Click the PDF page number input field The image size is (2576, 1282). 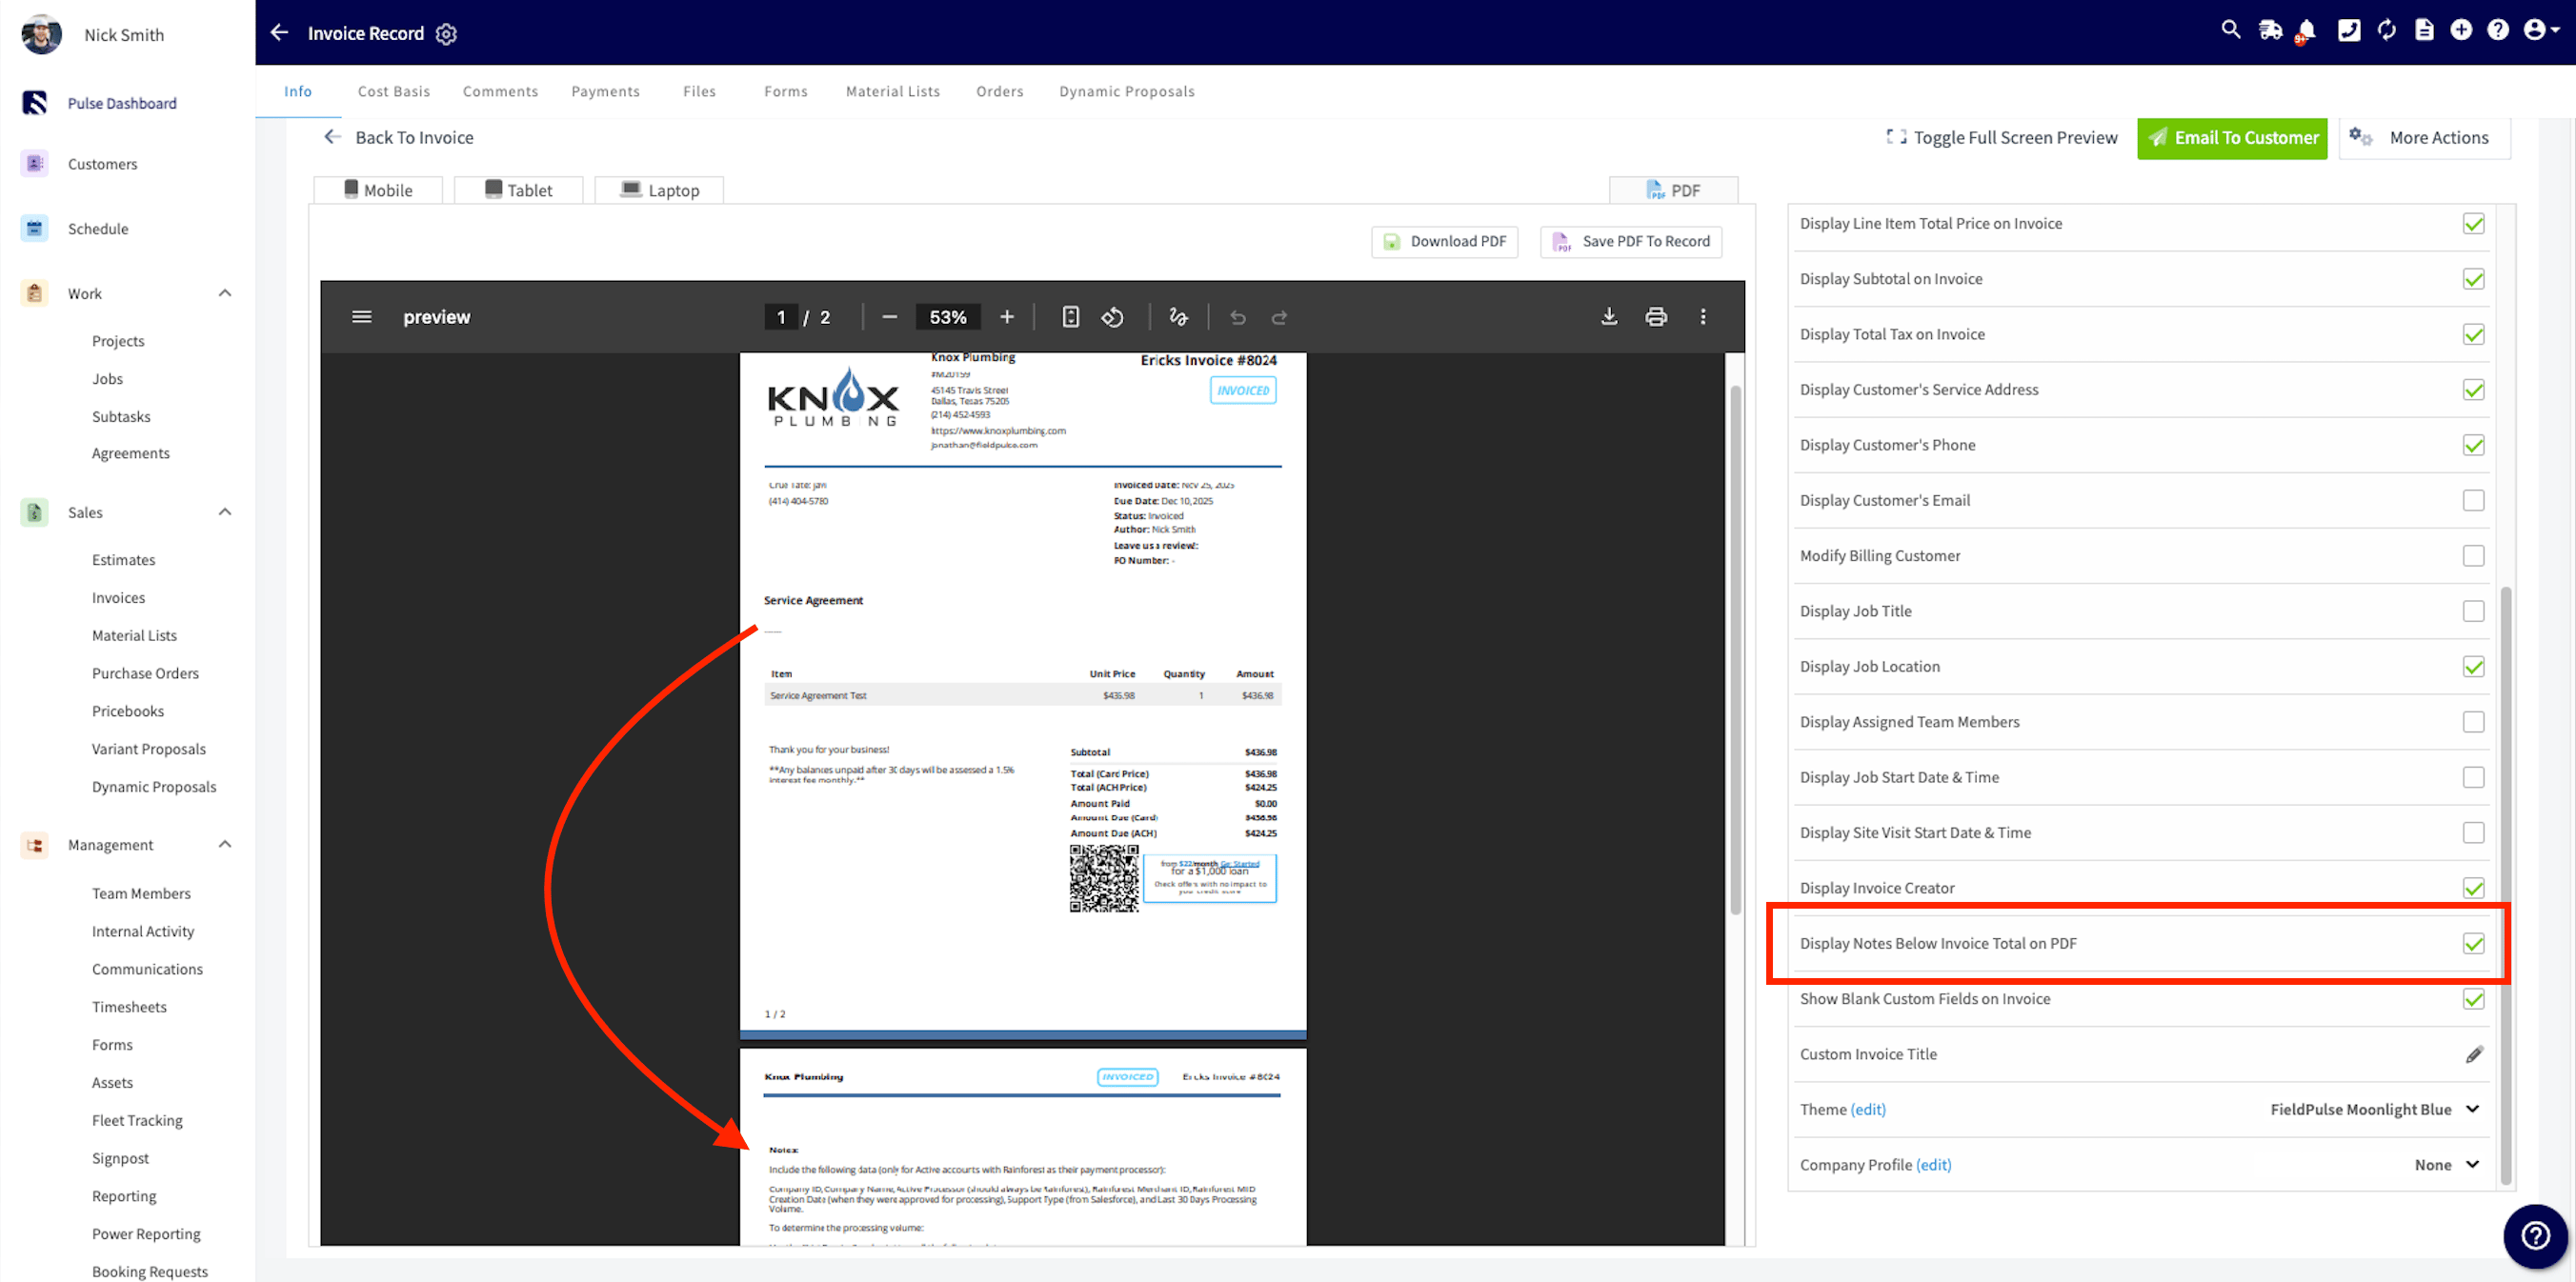click(781, 317)
